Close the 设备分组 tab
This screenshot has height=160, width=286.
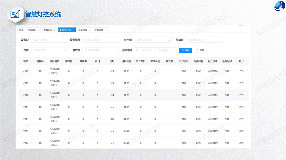click(x=38, y=30)
